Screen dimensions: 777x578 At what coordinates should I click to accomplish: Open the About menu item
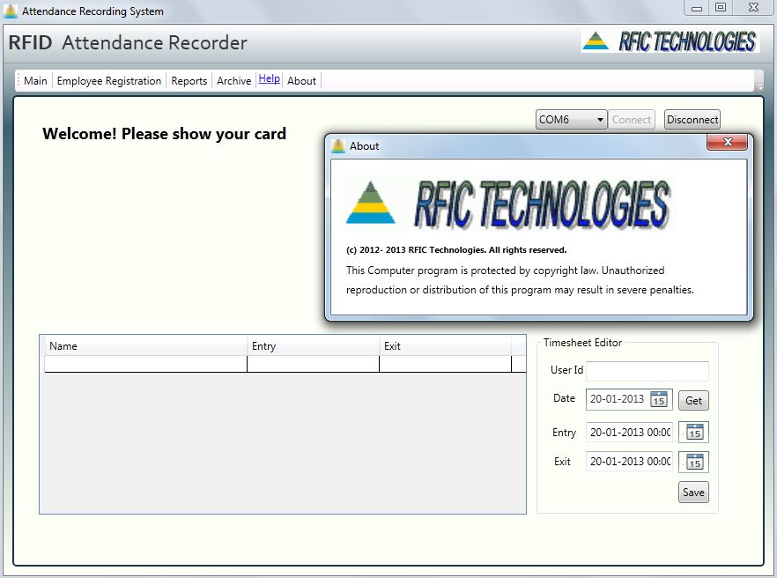[x=301, y=81]
